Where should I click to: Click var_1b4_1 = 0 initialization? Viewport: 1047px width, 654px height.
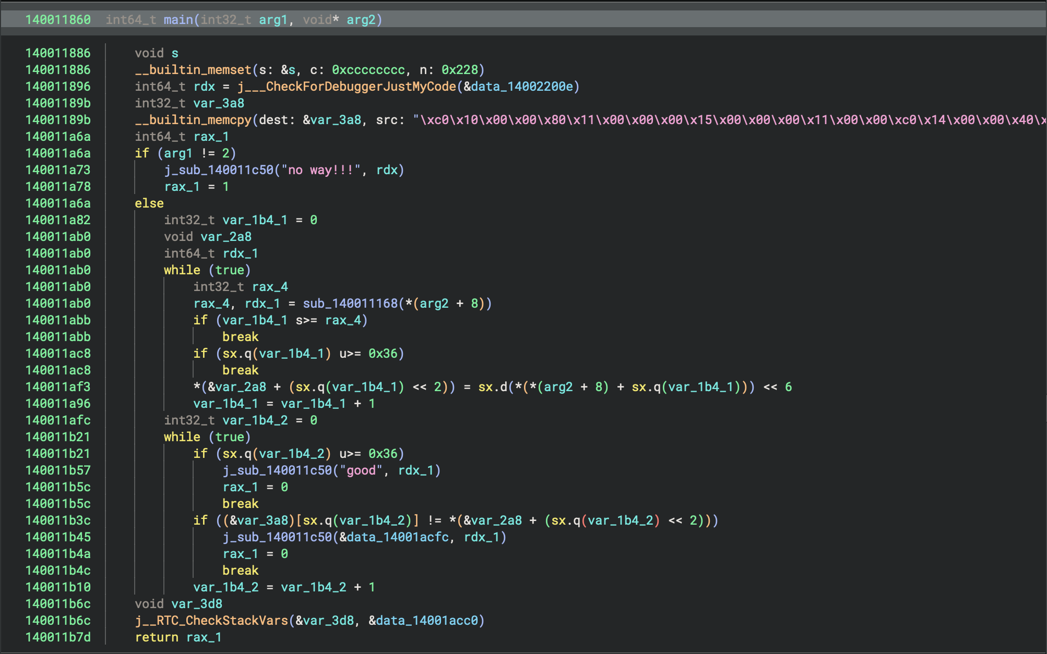coord(241,220)
